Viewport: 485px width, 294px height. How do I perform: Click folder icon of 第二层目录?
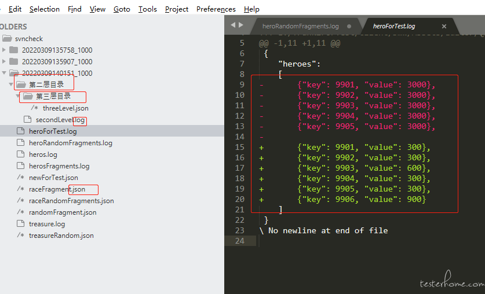21,84
